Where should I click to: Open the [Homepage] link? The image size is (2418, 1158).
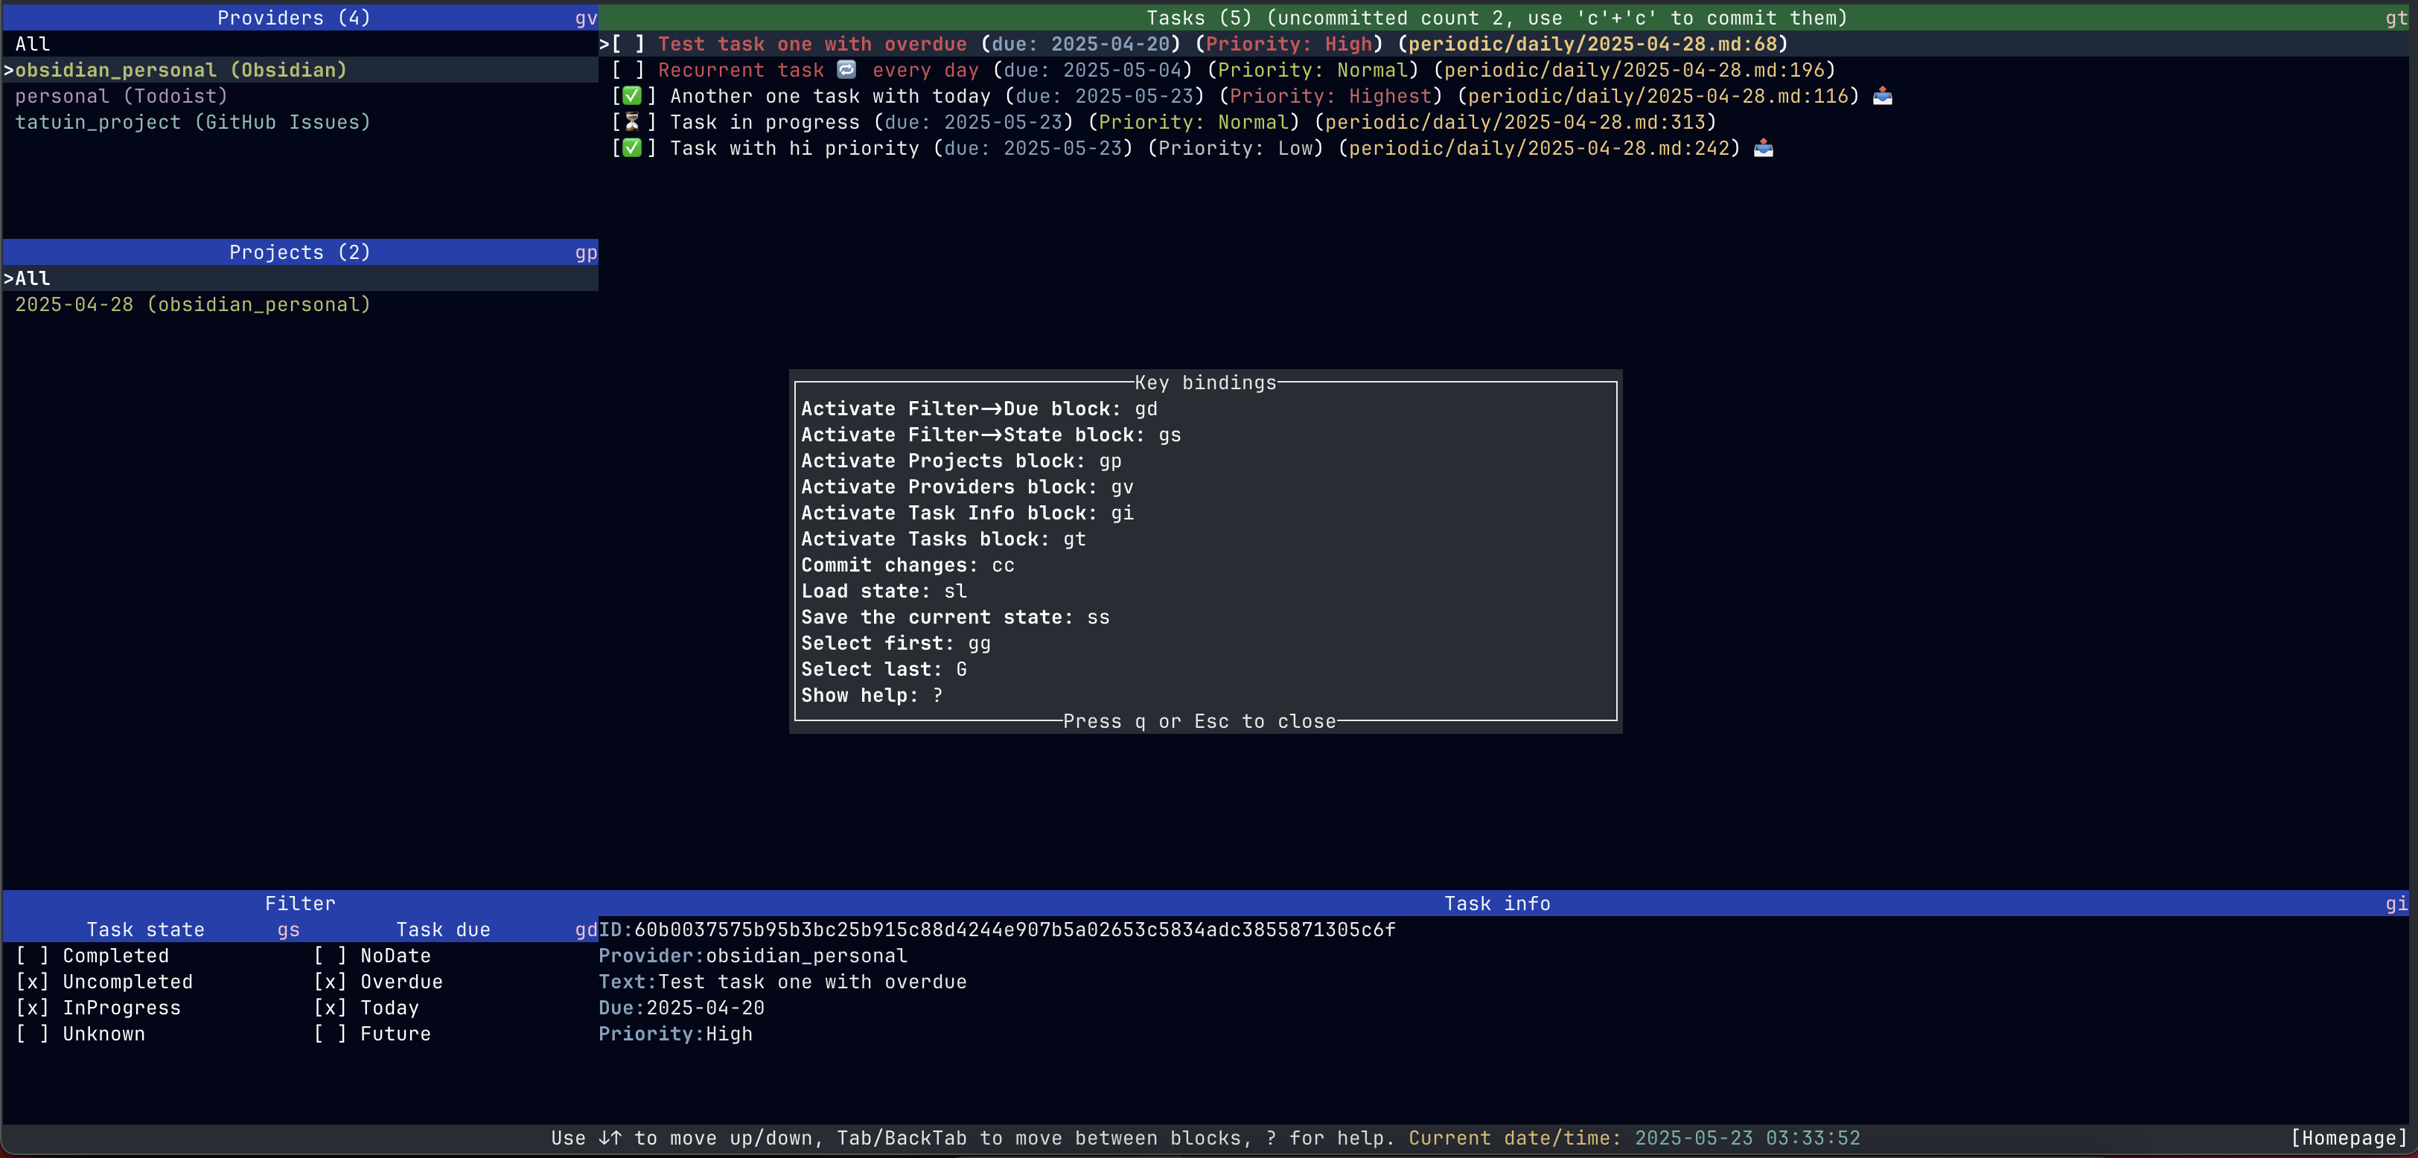(2347, 1139)
